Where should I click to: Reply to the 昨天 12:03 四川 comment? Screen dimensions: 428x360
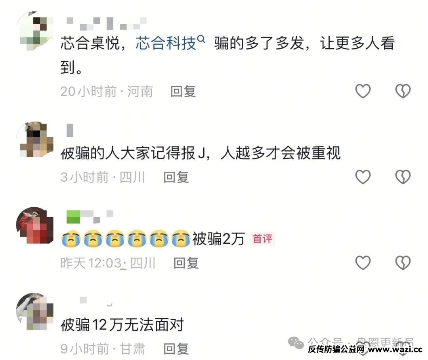186,263
